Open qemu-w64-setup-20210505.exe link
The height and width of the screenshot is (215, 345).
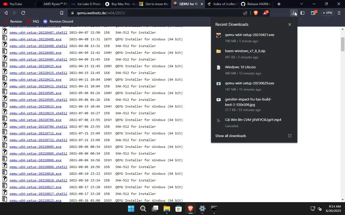(x=35, y=93)
